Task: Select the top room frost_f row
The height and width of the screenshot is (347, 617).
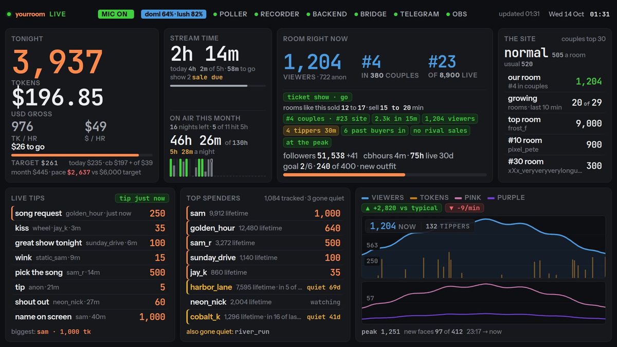Action: pyautogui.click(x=555, y=123)
